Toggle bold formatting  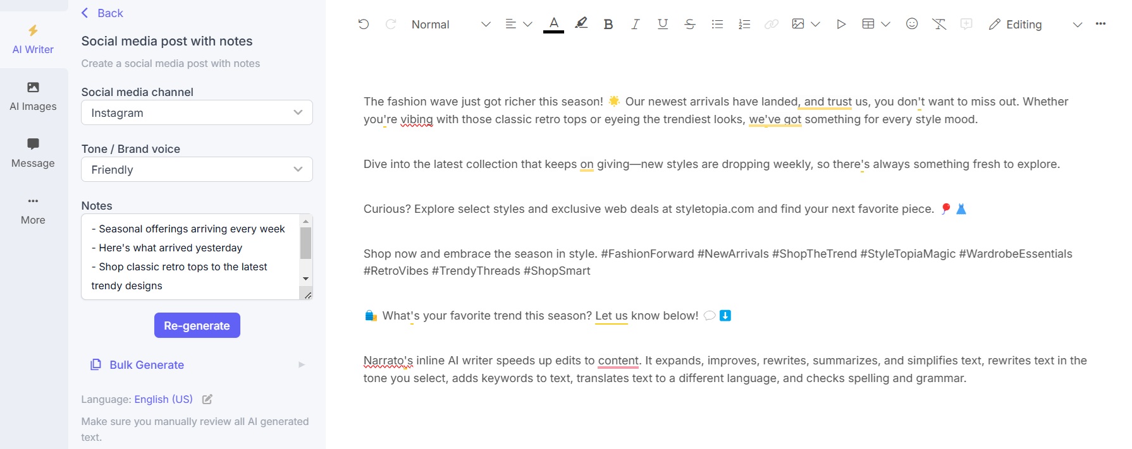point(608,24)
